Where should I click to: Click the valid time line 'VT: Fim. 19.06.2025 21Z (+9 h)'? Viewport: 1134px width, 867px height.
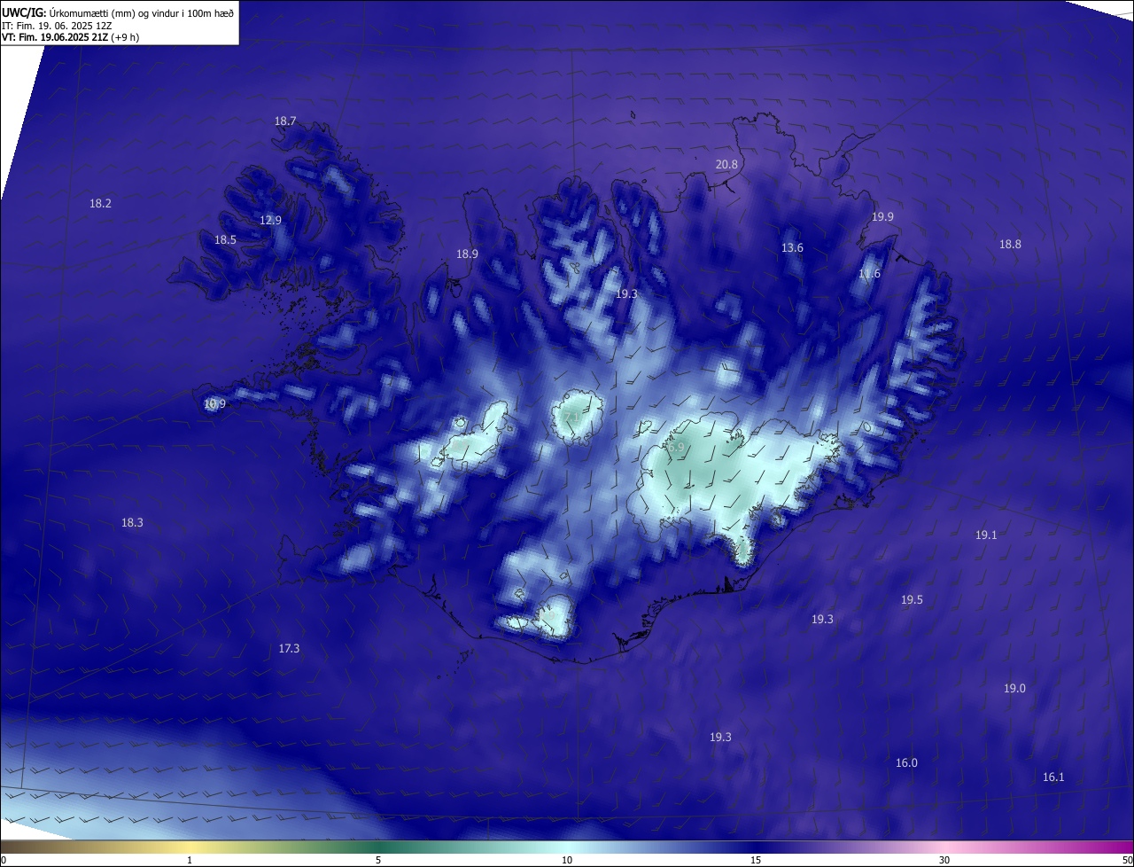[x=71, y=37]
